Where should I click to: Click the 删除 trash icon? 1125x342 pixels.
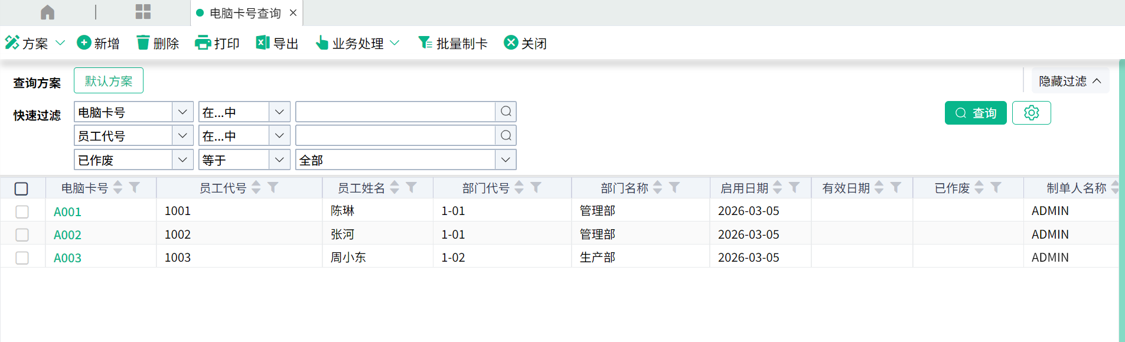click(x=143, y=43)
